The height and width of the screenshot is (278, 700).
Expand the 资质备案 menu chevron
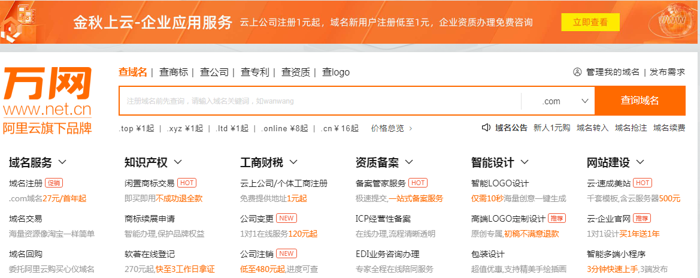(410, 162)
